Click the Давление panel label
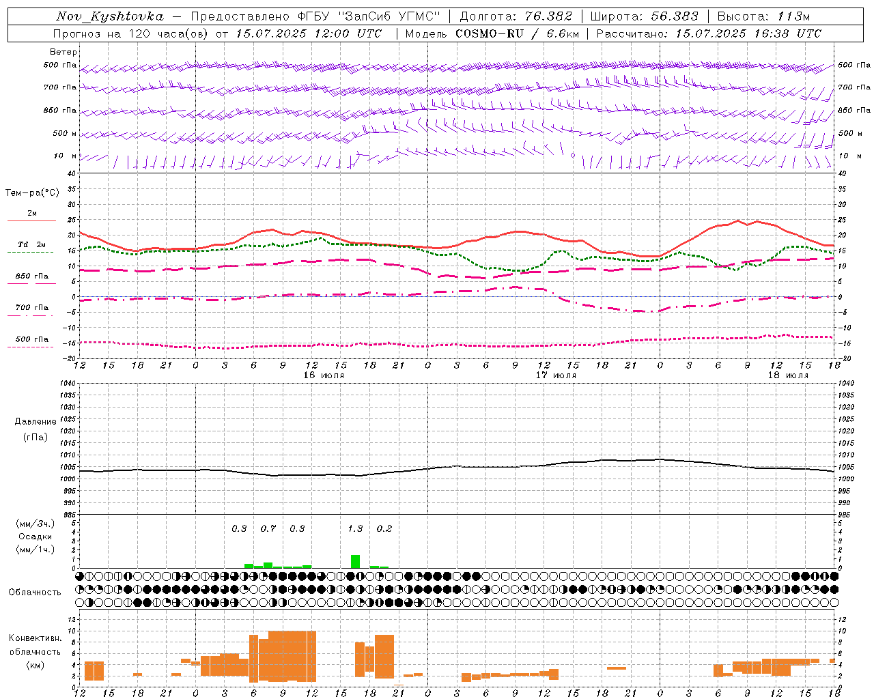 (x=36, y=422)
